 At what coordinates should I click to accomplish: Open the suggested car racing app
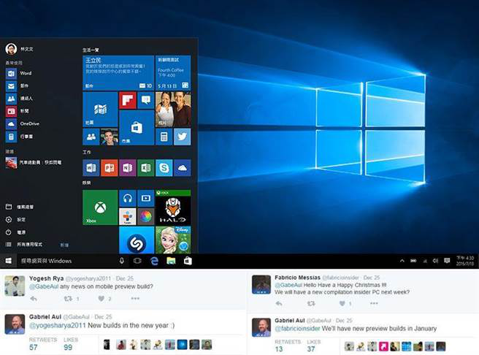tap(34, 163)
